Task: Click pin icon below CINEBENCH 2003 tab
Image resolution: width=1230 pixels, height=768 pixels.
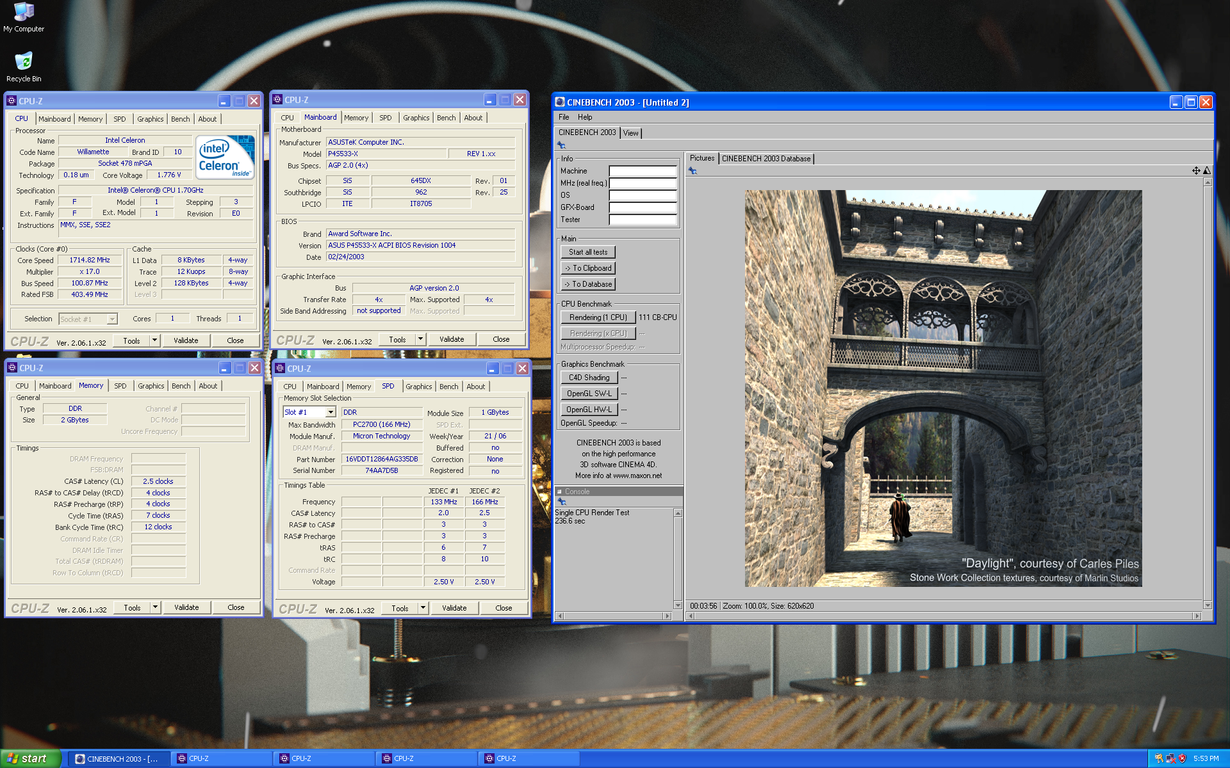Action: pos(561,145)
